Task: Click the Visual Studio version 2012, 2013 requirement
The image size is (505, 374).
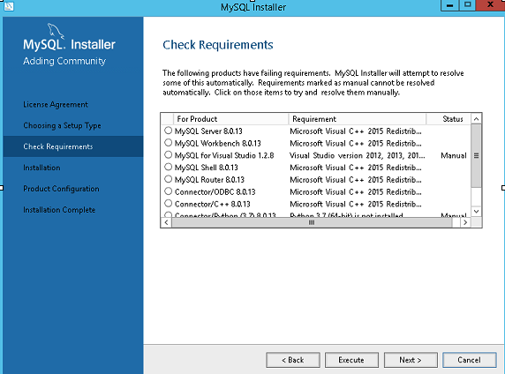Action: point(358,155)
